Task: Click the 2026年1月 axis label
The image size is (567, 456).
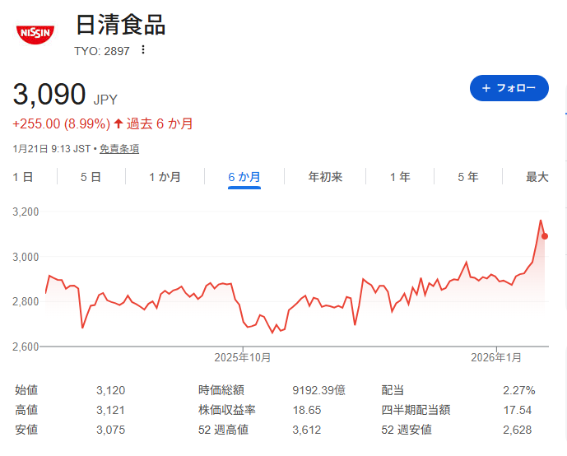Action: click(x=496, y=357)
